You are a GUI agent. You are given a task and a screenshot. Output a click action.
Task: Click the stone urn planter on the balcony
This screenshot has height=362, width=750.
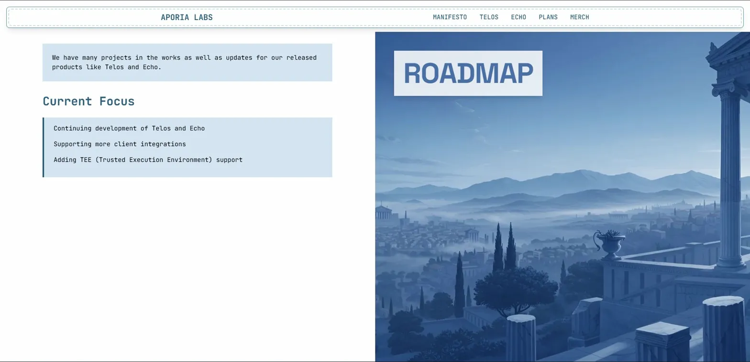coord(609,243)
